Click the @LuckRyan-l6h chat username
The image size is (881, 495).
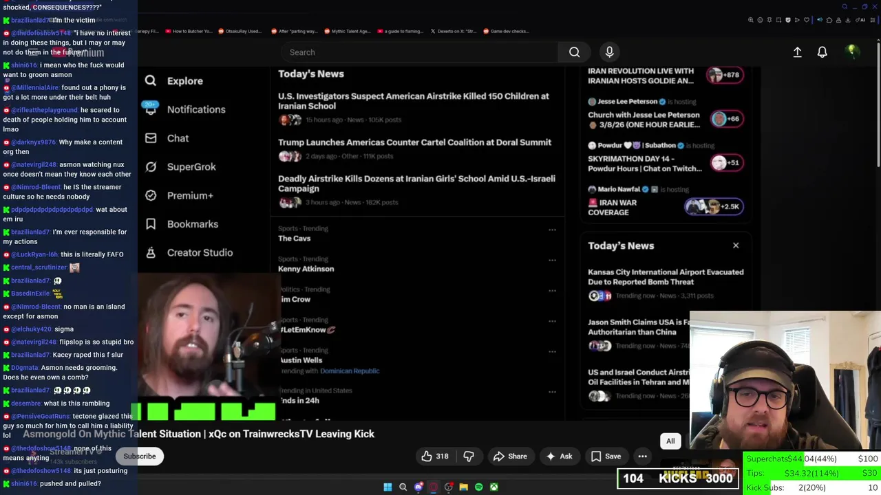pyautogui.click(x=34, y=254)
